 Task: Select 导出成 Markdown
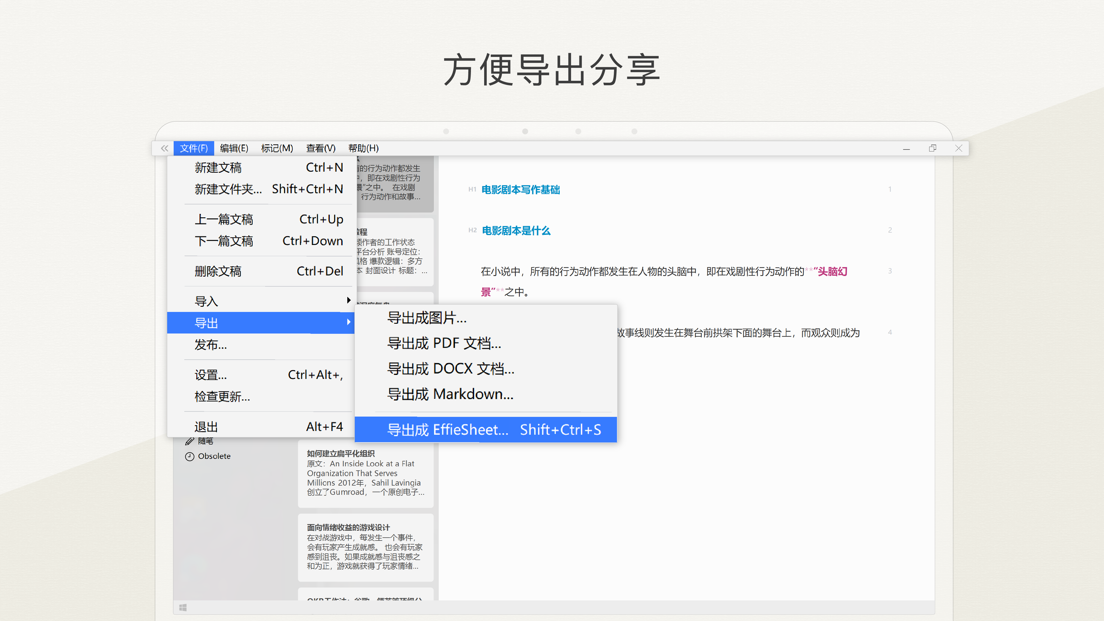(451, 394)
